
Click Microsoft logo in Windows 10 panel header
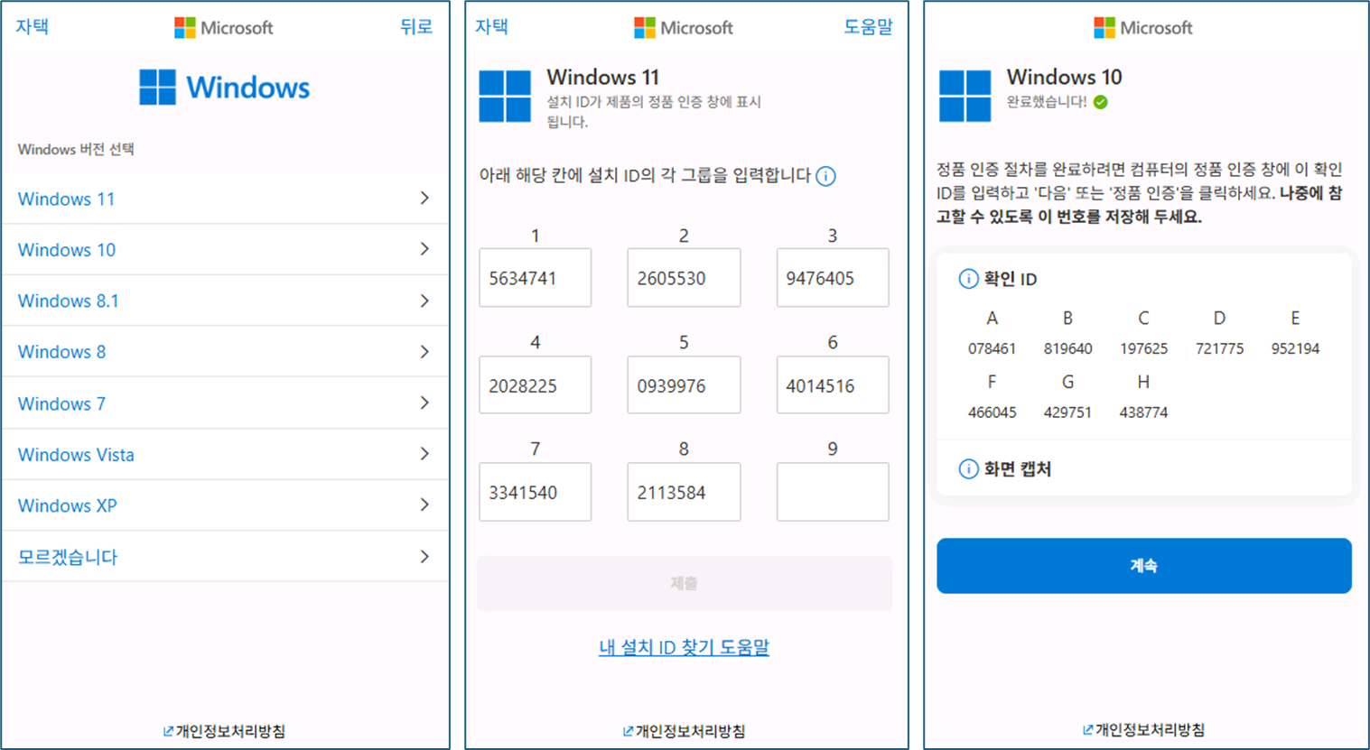(1143, 28)
